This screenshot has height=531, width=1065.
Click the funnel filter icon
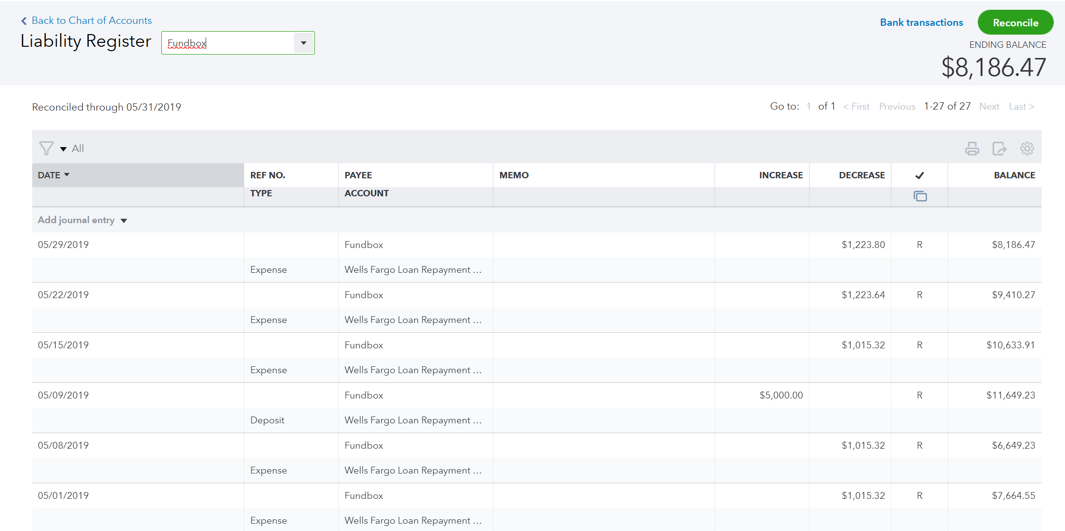(46, 148)
